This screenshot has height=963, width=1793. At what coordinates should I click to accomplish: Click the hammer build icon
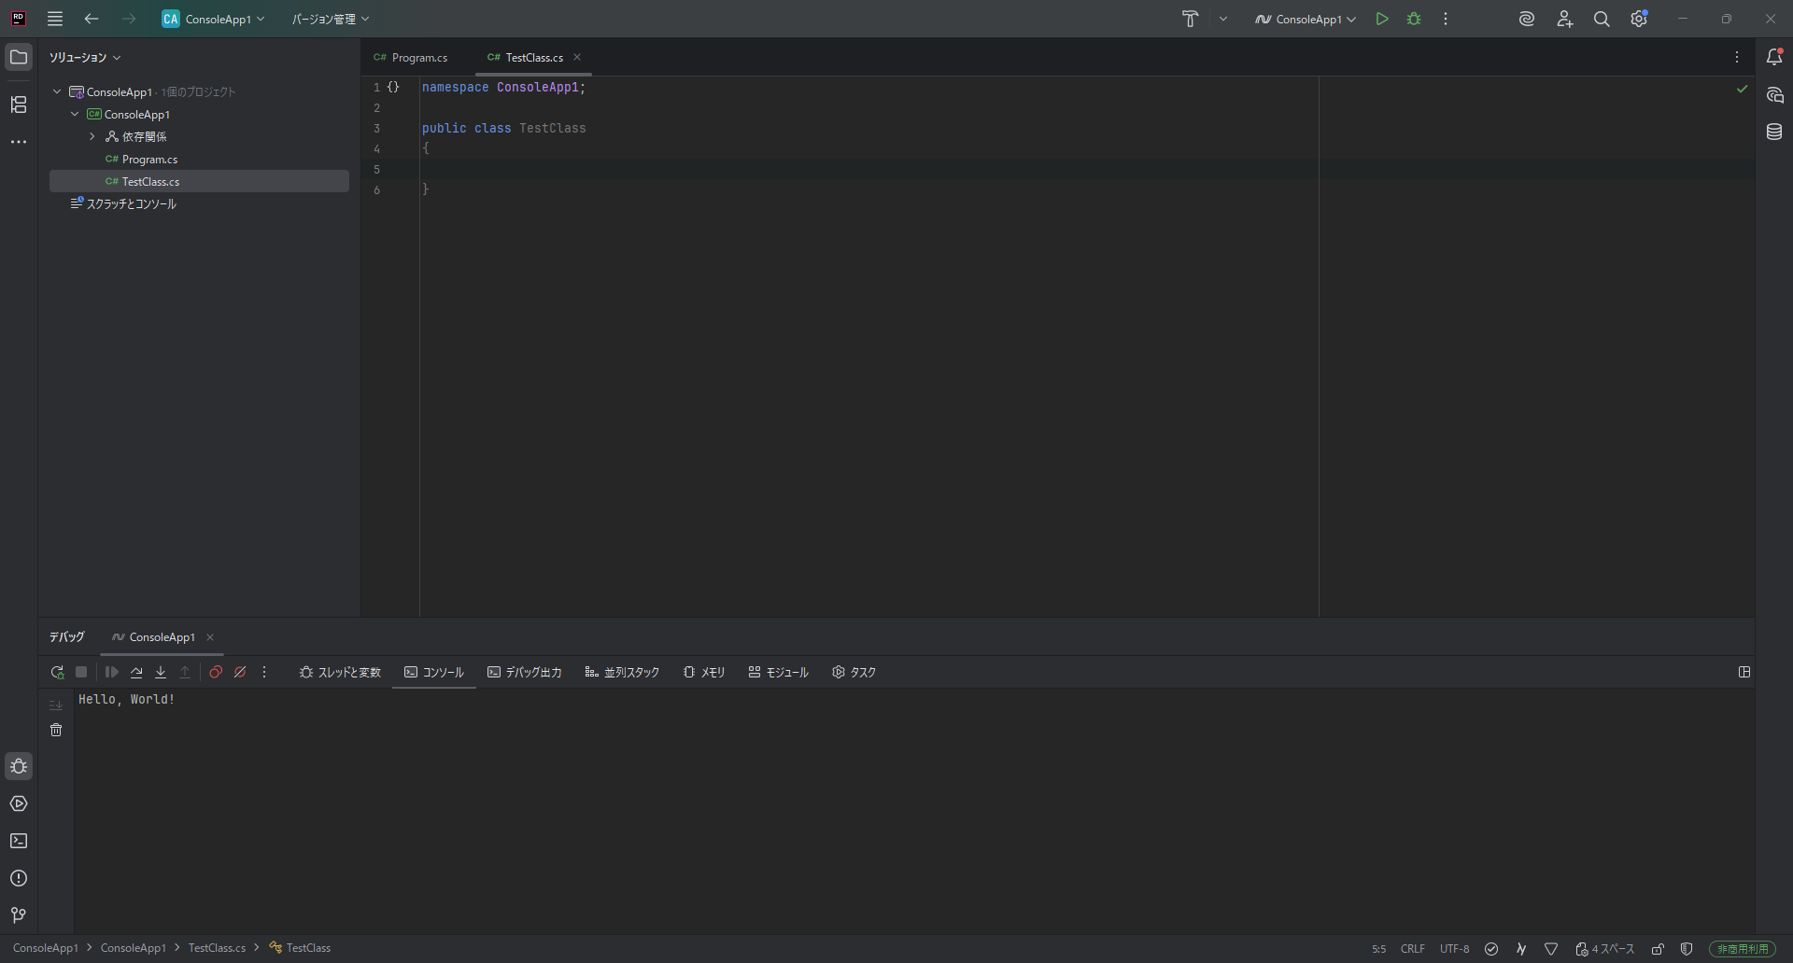click(1190, 19)
